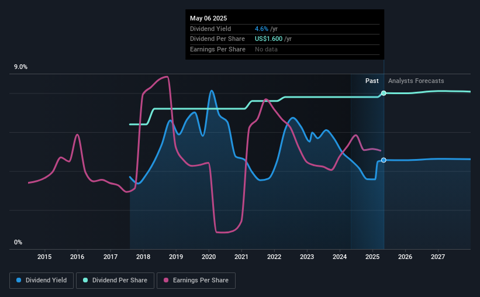Click the 2015 x-axis label
Image resolution: width=480 pixels, height=297 pixels.
click(44, 257)
